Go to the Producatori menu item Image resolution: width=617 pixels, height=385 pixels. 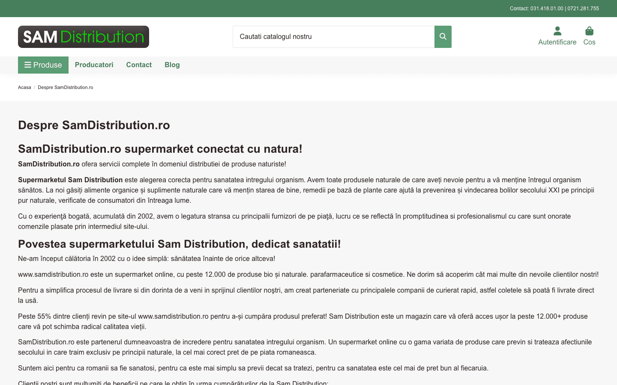coord(94,65)
